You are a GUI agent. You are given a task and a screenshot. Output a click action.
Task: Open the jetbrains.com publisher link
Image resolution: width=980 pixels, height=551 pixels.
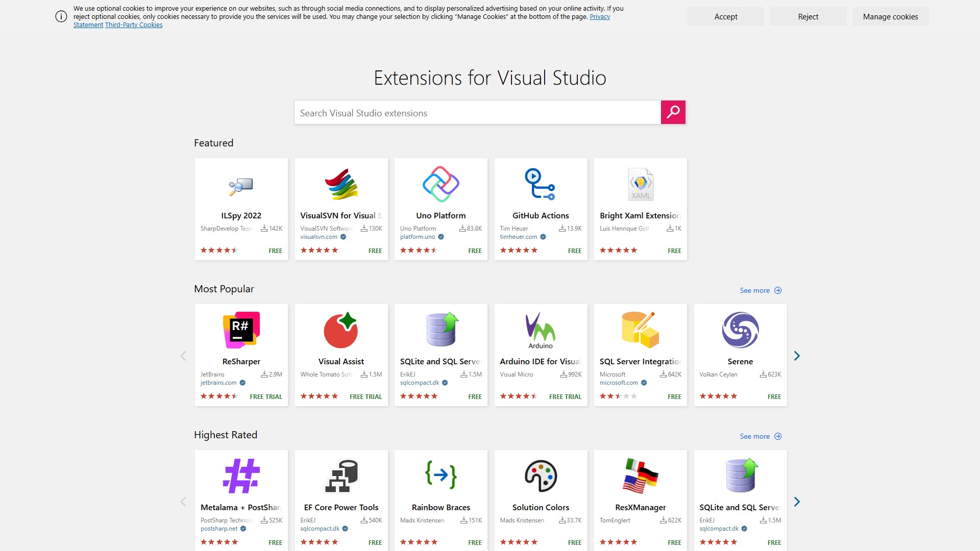[x=218, y=383]
